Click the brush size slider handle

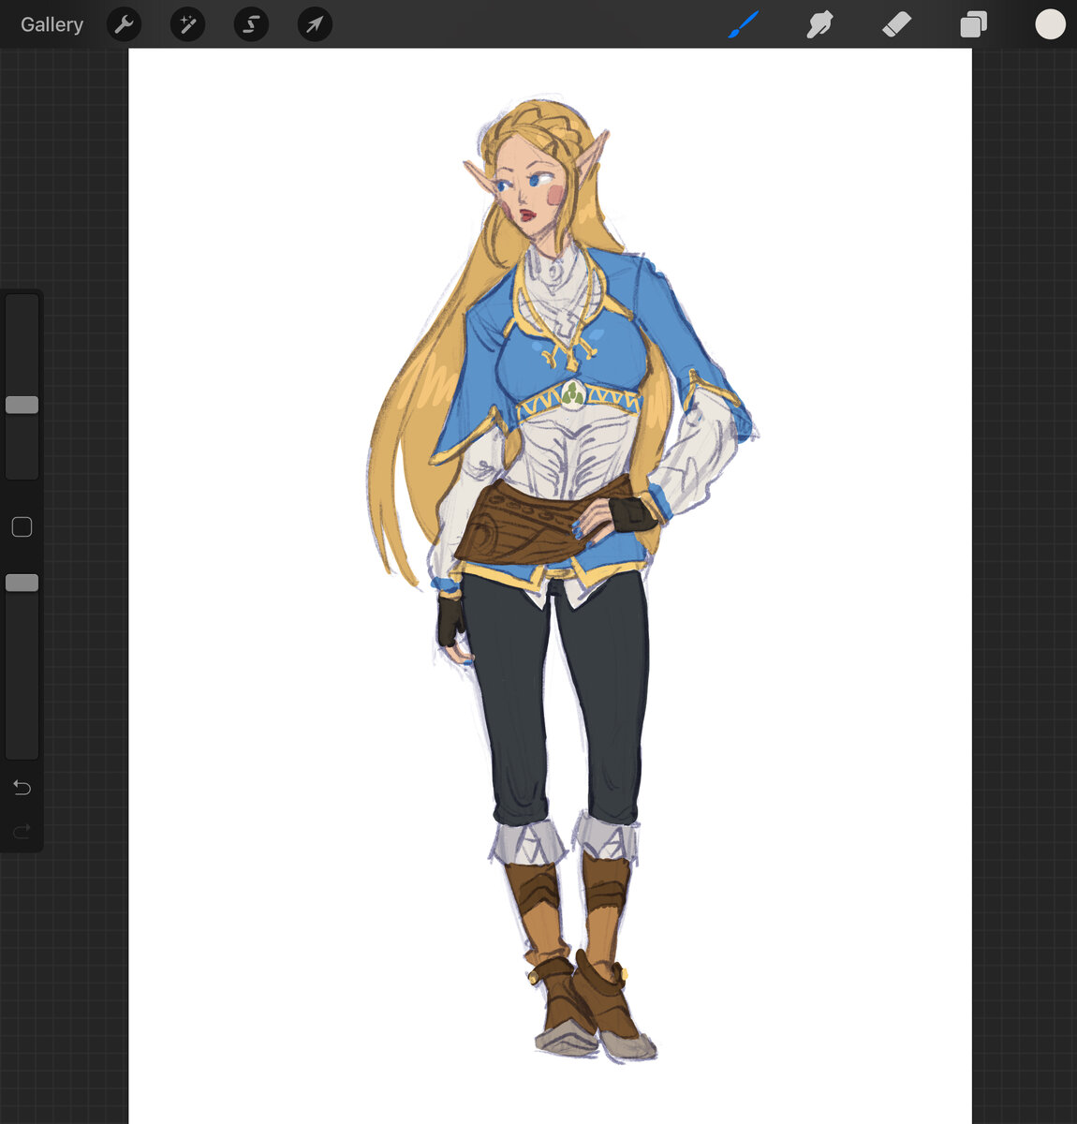tap(22, 405)
